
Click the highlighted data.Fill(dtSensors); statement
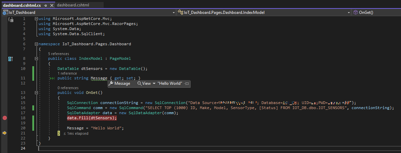pos(92,118)
